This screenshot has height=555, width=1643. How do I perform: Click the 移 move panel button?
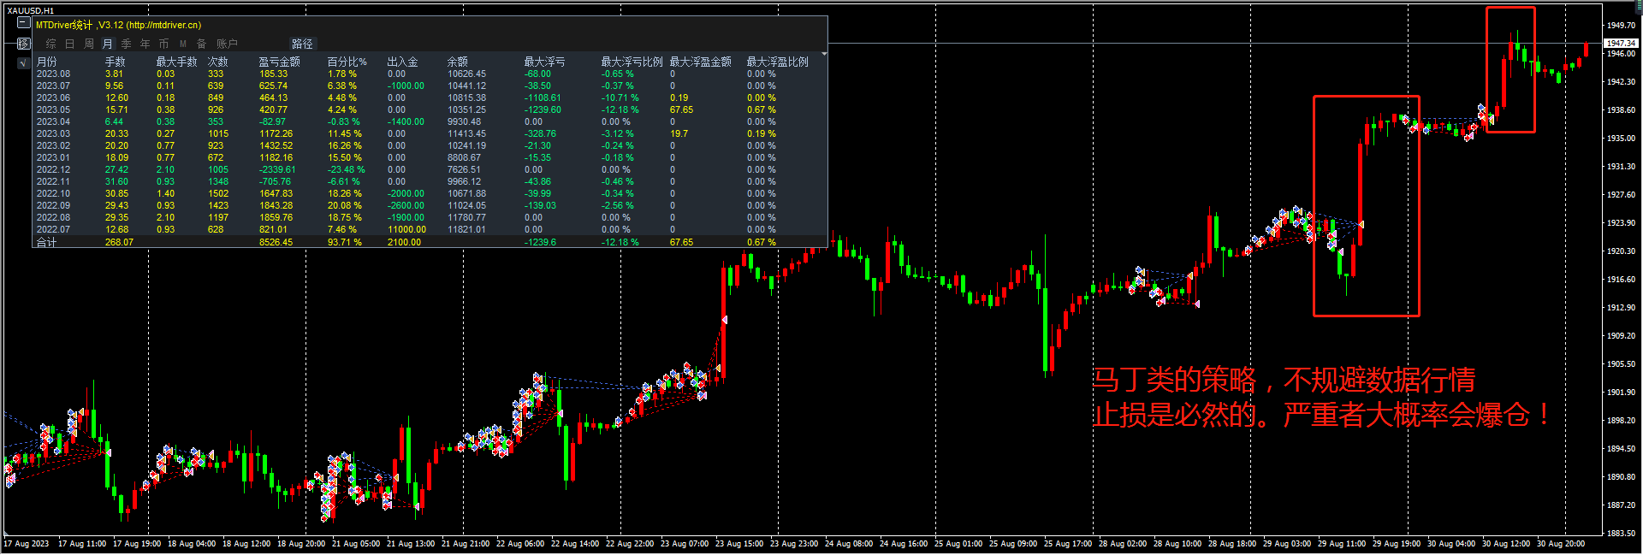[x=24, y=44]
